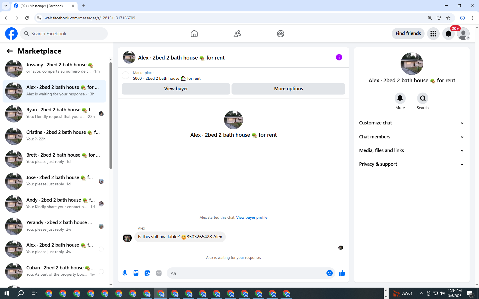Open the tab search dropdown arrow

click(6, 6)
